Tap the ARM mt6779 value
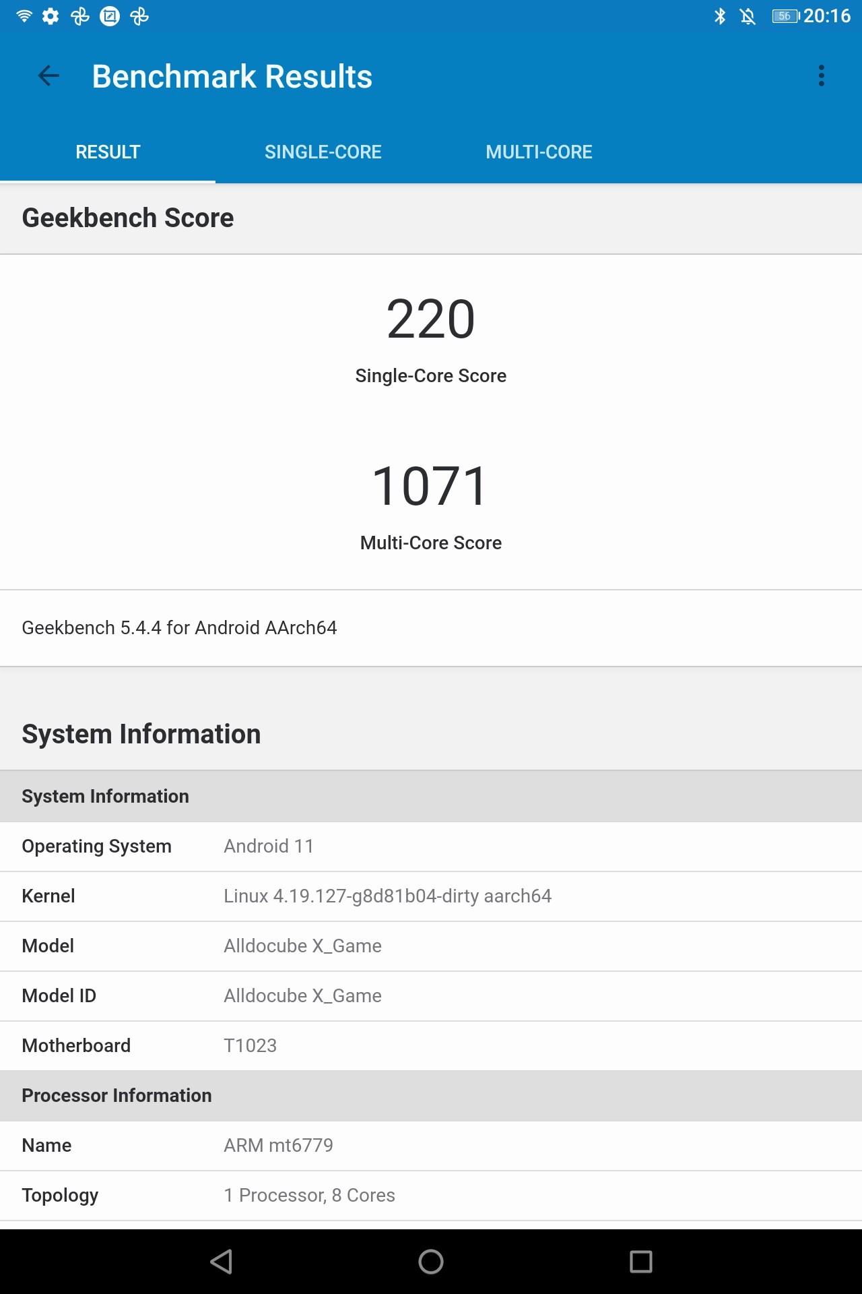Screen dimensions: 862x1294 click(x=279, y=1146)
